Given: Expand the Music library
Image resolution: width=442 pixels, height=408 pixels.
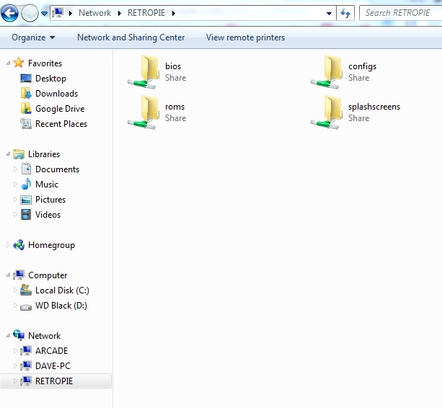Looking at the screenshot, I should pos(15,185).
